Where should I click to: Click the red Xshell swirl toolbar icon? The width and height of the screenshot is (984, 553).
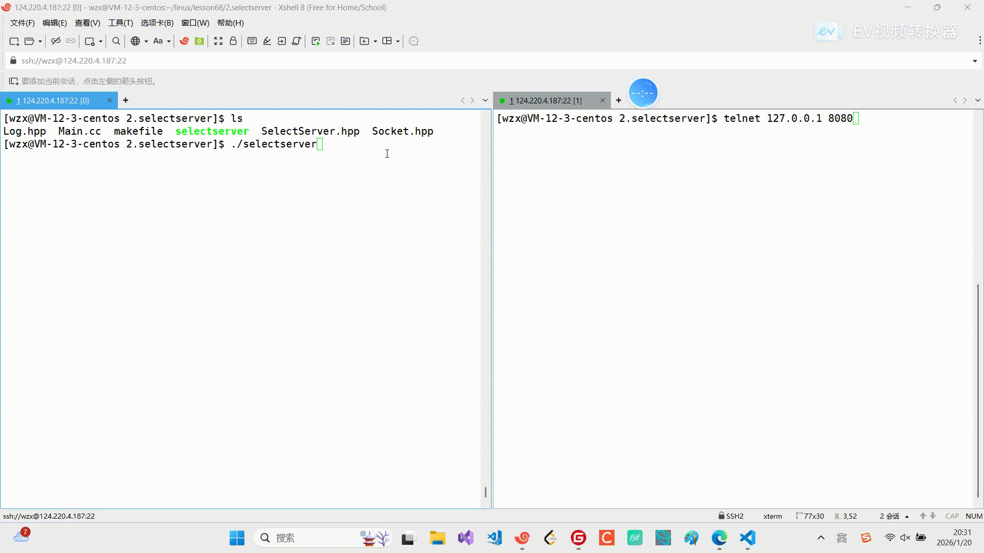(x=184, y=41)
